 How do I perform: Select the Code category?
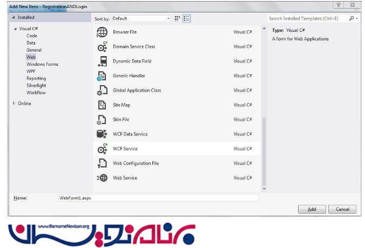pyautogui.click(x=32, y=36)
